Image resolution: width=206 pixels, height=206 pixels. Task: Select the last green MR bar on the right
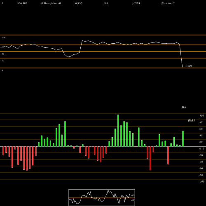tap(183, 138)
